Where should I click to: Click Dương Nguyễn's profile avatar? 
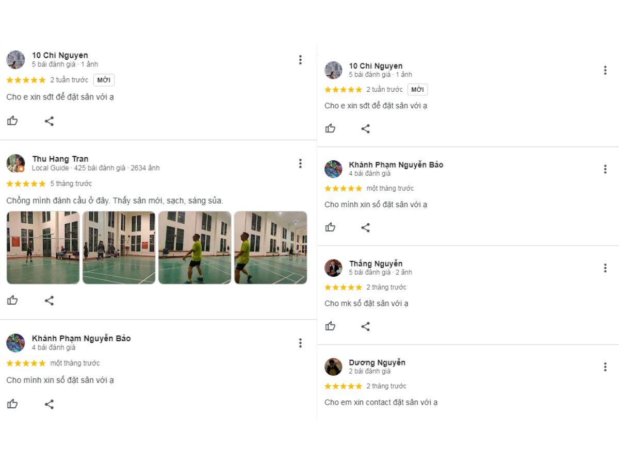coord(333,367)
